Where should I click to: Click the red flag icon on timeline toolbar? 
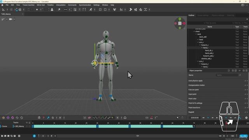pos(44,118)
